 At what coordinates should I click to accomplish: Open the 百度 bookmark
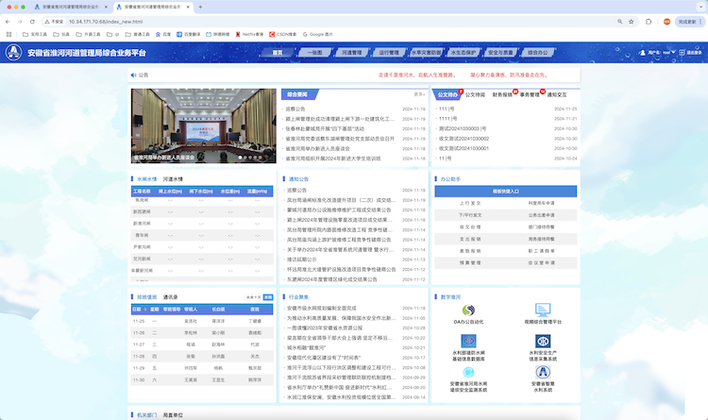pyautogui.click(x=163, y=34)
